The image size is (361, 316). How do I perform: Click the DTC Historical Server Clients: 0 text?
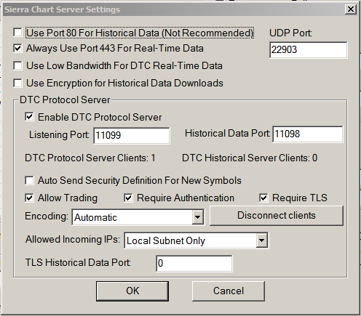(250, 158)
